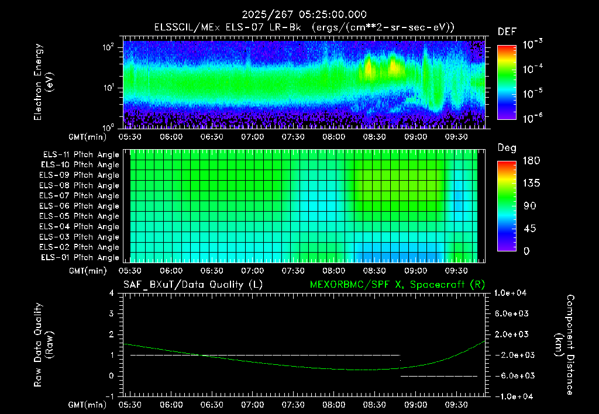Click the ELS-04 Pitch Angle row label
The image size is (599, 414).
[80, 226]
